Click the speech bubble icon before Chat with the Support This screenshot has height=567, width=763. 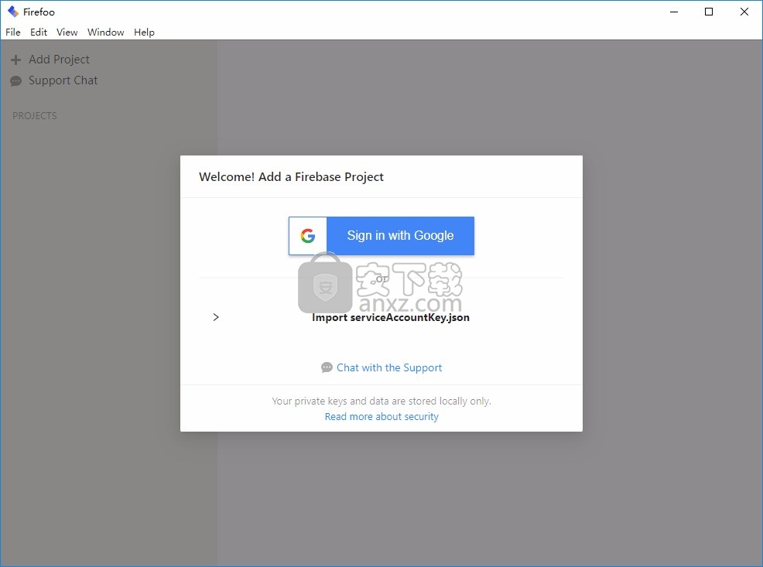(327, 367)
